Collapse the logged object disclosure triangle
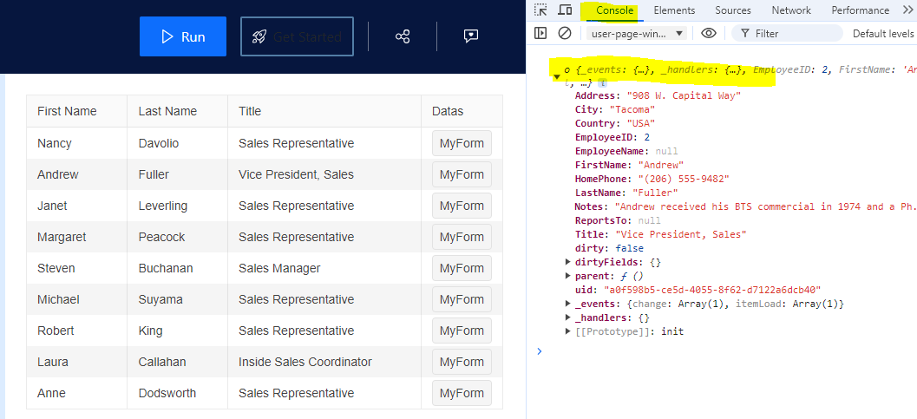917x419 pixels. point(556,76)
